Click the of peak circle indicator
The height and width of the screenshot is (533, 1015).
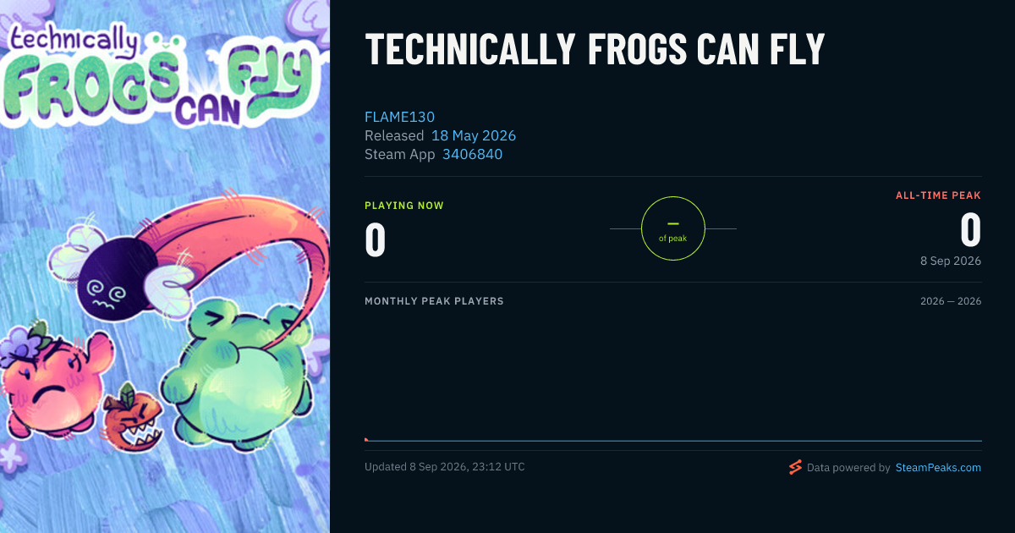pyautogui.click(x=673, y=228)
